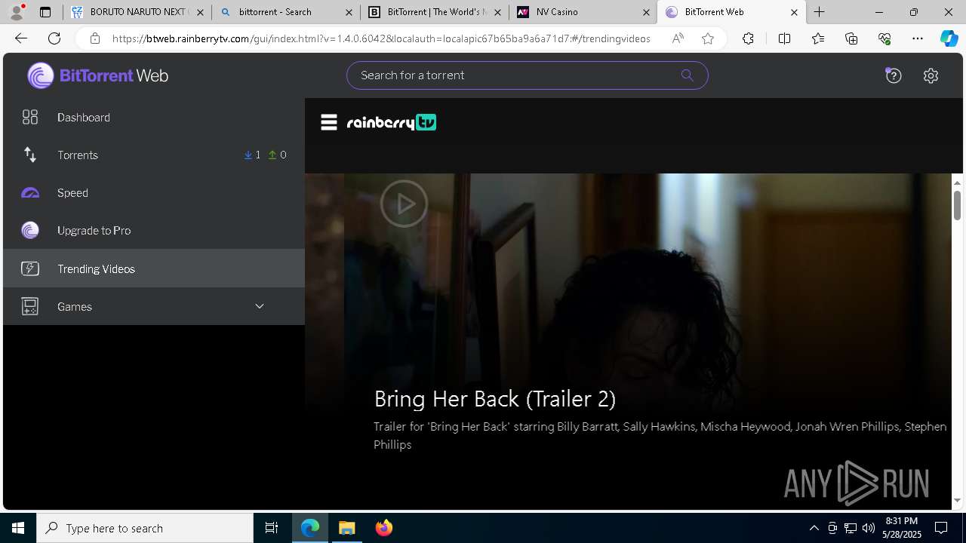Click the Speed gauge icon
Viewport: 966px width, 543px height.
click(30, 193)
